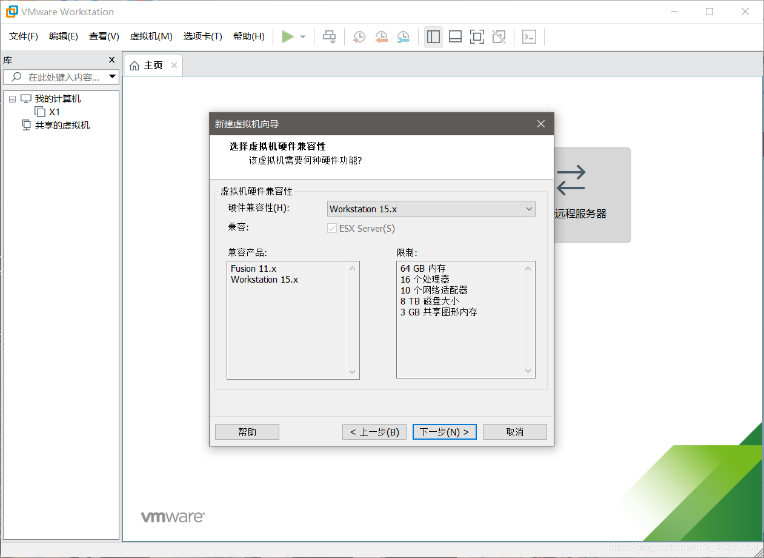The image size is (764, 558).
Task: Click 64 GB 内存 in limits list
Action: 423,269
